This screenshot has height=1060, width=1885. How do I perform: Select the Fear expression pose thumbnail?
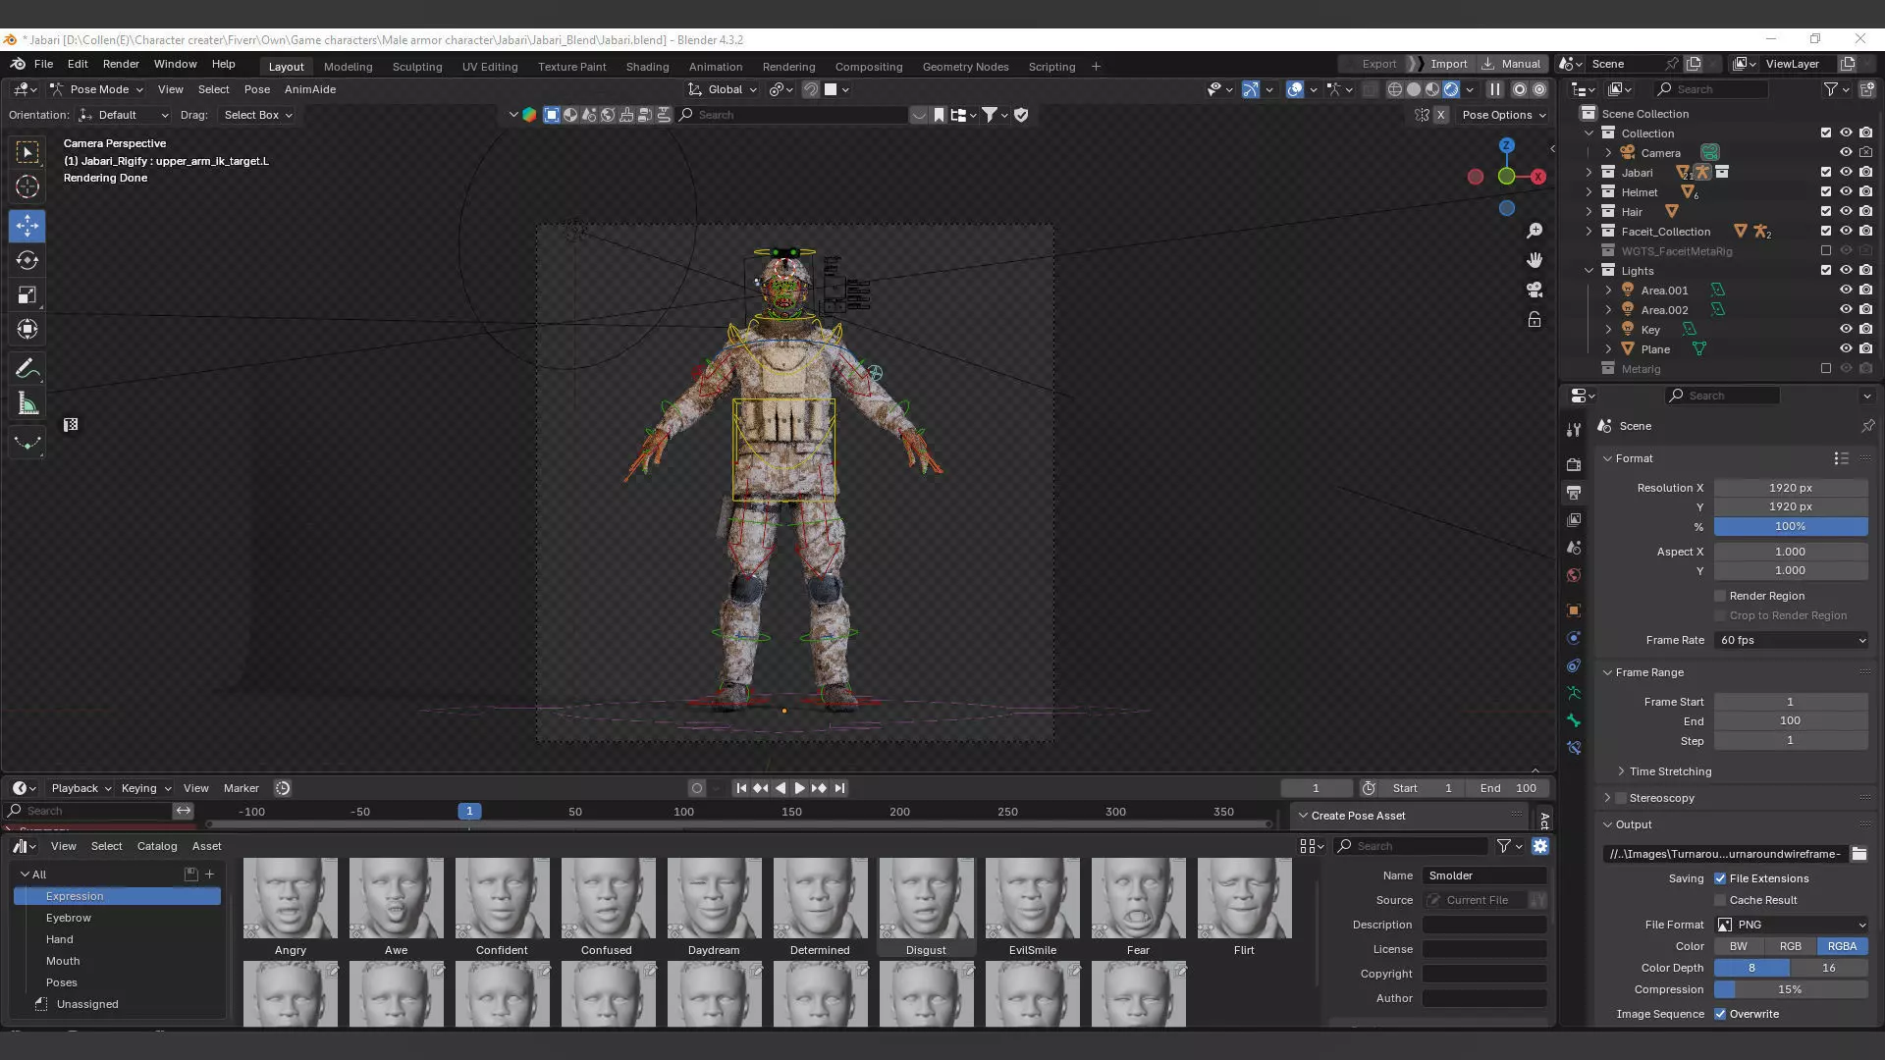click(x=1138, y=898)
